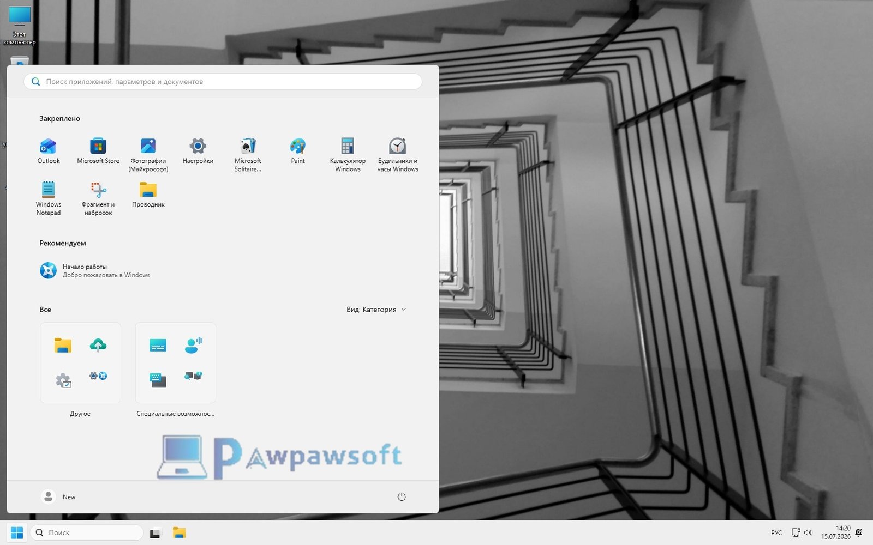The height and width of the screenshot is (545, 873).
Task: Open Будильники и часы Windows
Action: (398, 155)
